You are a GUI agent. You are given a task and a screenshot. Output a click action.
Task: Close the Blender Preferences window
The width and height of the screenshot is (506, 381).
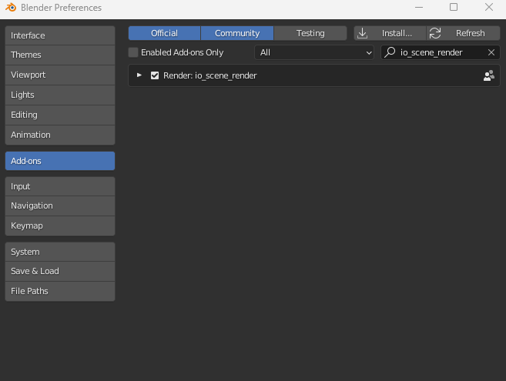click(x=489, y=7)
